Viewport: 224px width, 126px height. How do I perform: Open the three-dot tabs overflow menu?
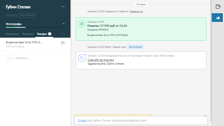pos(63,34)
